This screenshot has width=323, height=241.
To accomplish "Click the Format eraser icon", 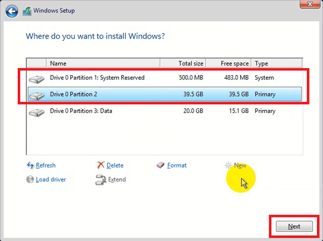I will [x=160, y=165].
